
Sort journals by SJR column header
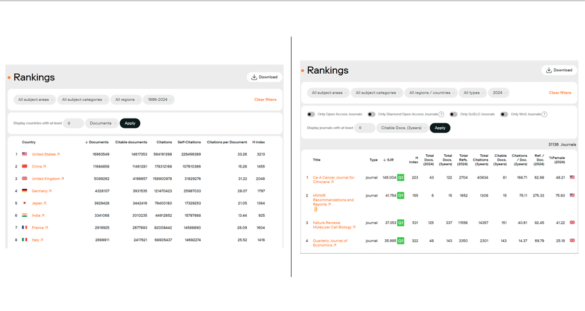pyautogui.click(x=389, y=160)
